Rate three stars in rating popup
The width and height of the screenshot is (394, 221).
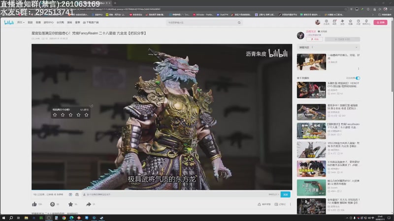(x=70, y=115)
